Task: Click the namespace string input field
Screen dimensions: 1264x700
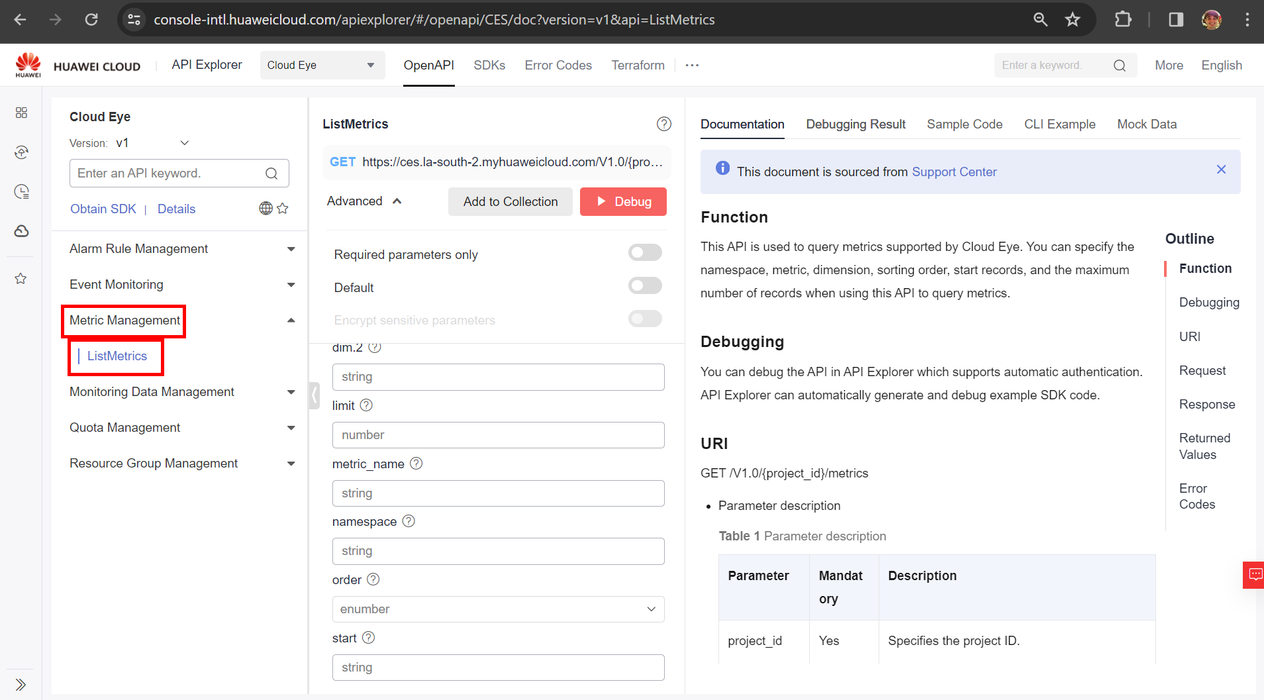Action: point(498,551)
